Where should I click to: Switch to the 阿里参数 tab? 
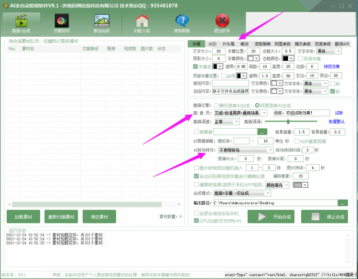(282, 44)
